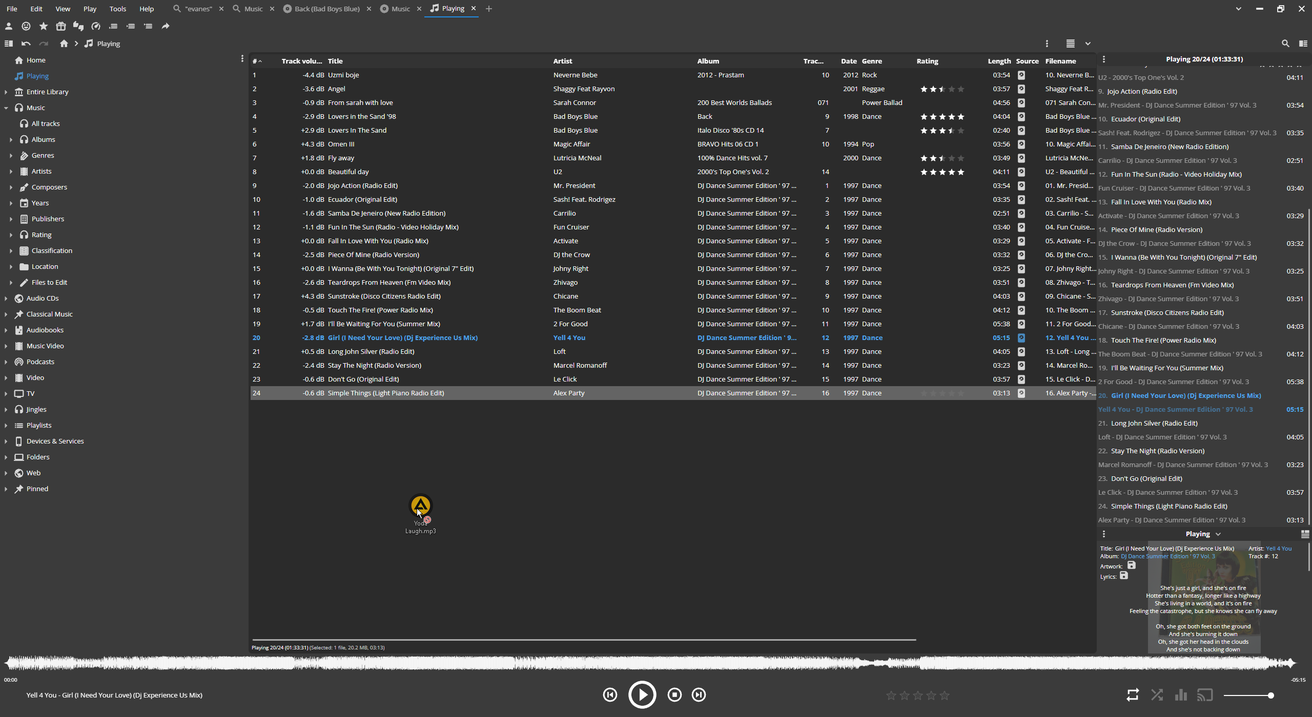The height and width of the screenshot is (717, 1312).
Task: Expand the Albums tree node
Action: [x=11, y=139]
